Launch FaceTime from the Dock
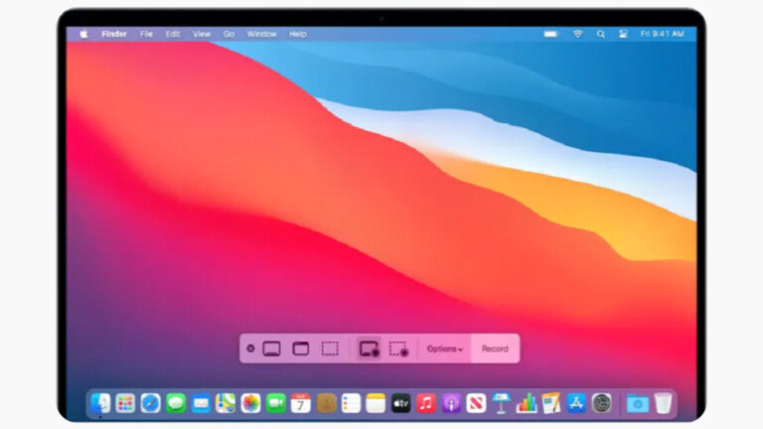 276,403
